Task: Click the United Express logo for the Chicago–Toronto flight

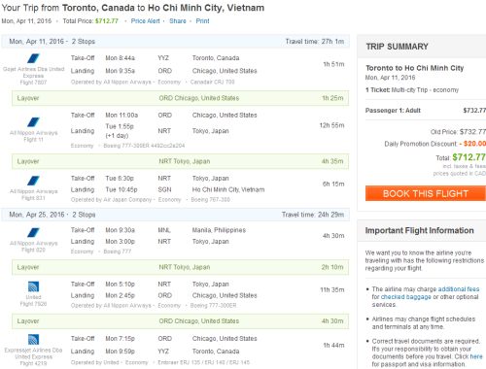Action: [33, 340]
